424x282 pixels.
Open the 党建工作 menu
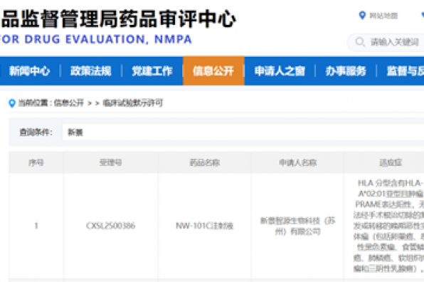152,71
